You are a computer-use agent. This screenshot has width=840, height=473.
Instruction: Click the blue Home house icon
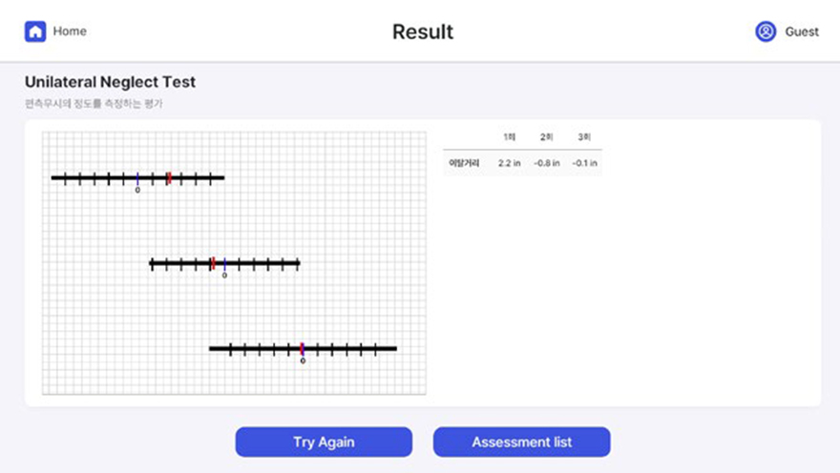click(35, 31)
